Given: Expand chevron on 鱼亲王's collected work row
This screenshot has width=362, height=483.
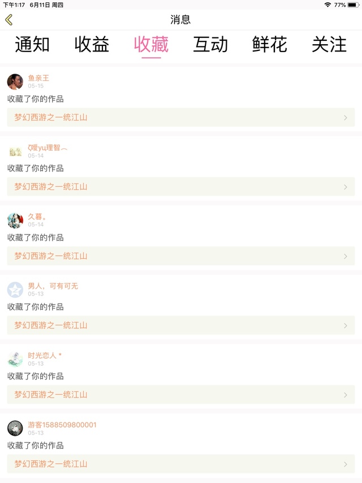Looking at the screenshot, I should click(x=346, y=118).
